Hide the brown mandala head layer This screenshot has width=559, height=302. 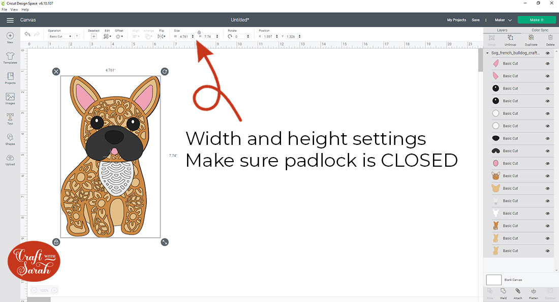tap(548, 176)
